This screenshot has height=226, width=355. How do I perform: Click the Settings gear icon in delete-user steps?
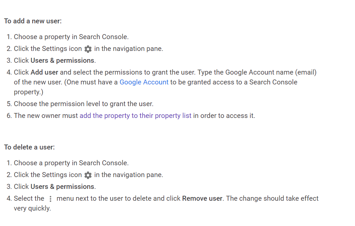(x=88, y=175)
